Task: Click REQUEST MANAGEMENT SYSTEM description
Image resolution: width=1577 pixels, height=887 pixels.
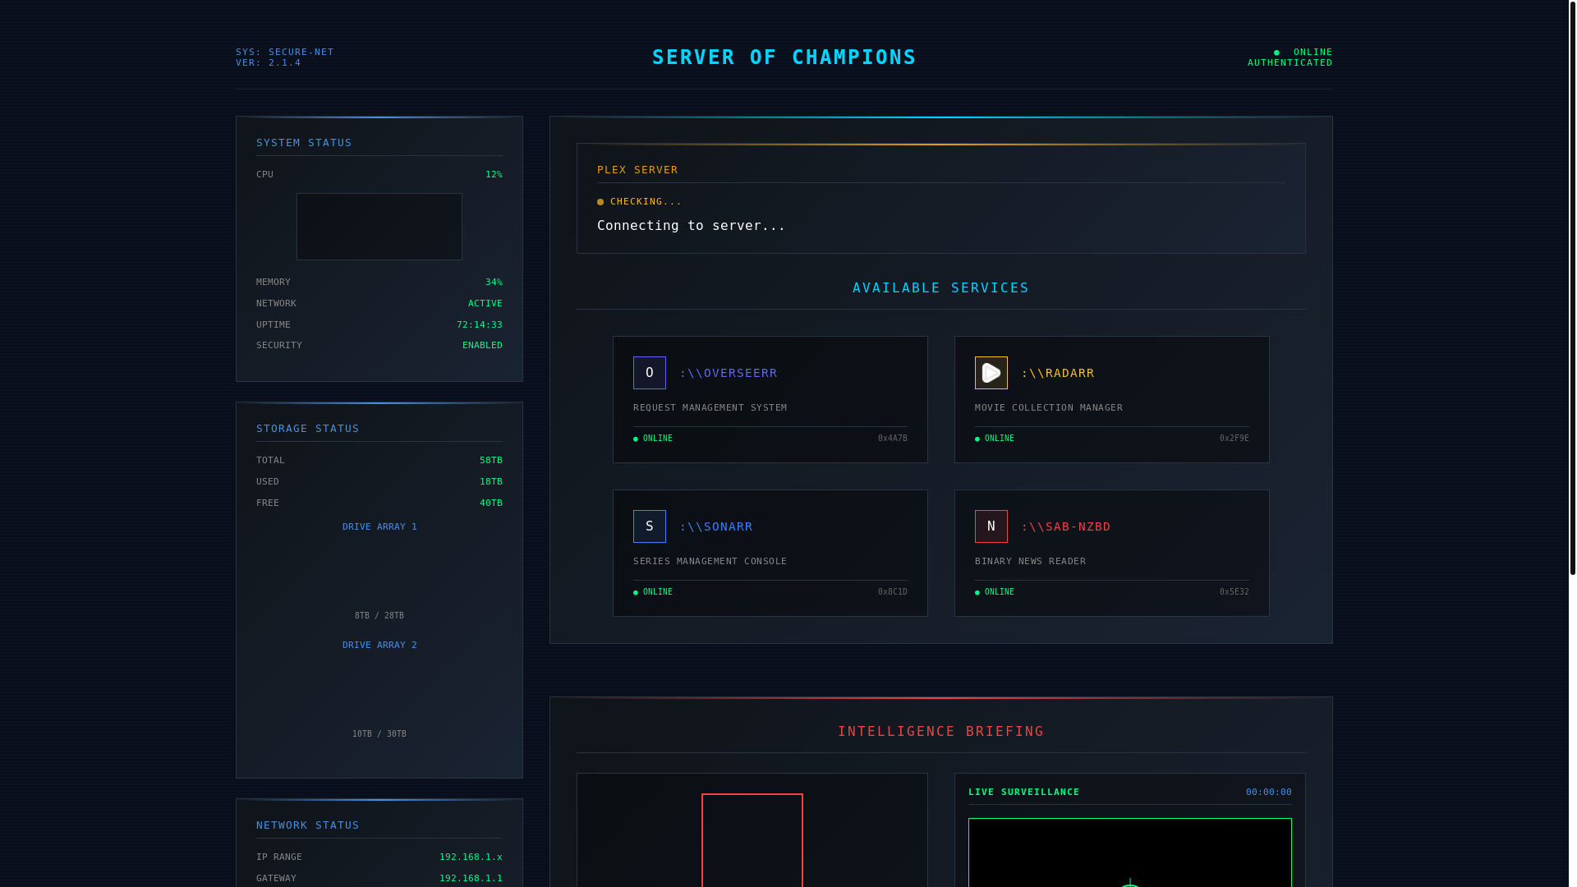Action: point(710,408)
